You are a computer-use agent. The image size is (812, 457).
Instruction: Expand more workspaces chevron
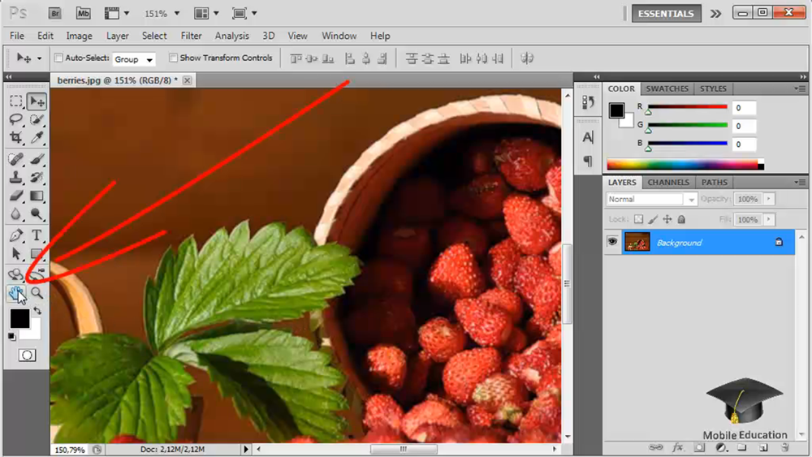tap(715, 14)
